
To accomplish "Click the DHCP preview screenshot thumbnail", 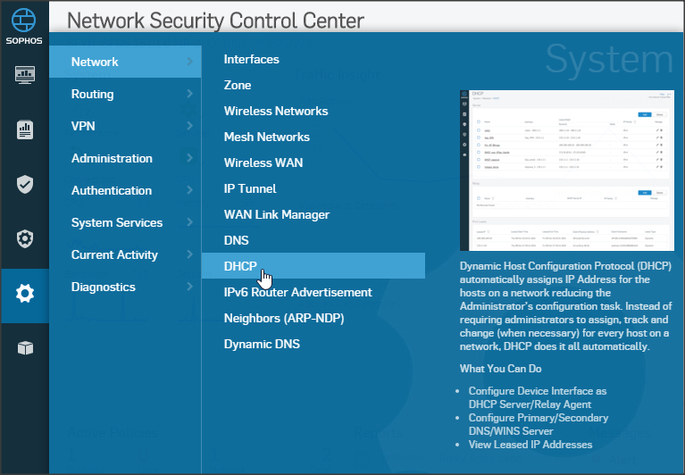I will (x=566, y=170).
